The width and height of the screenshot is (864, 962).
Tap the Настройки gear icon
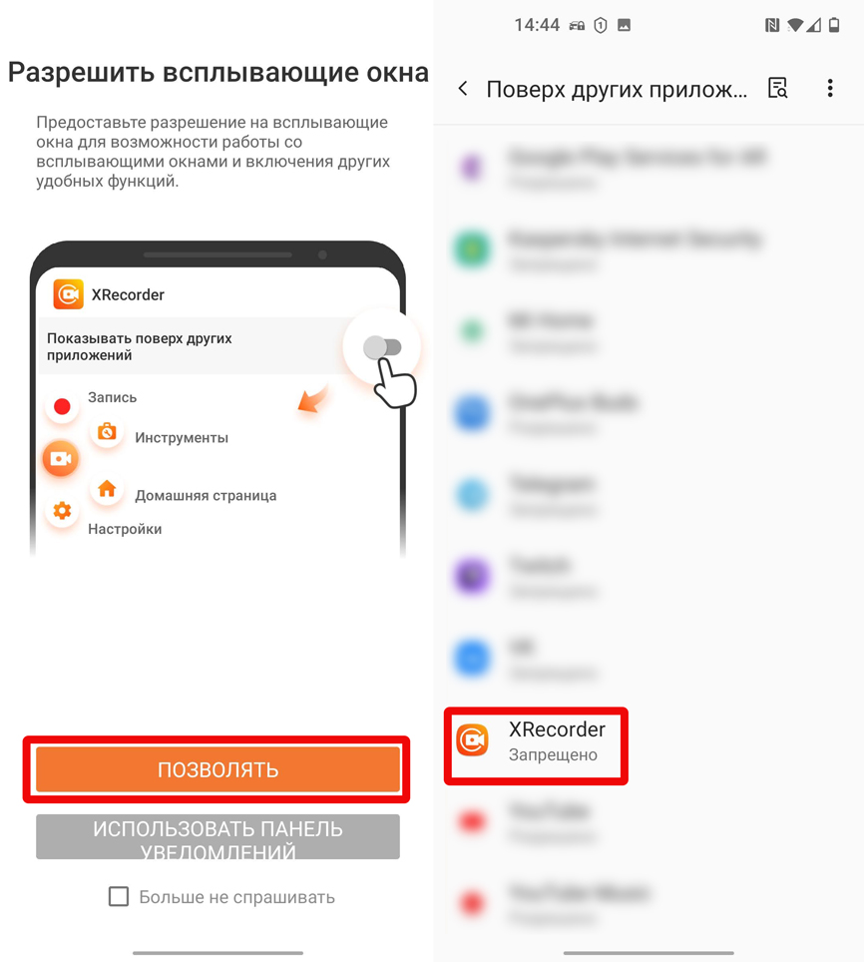coord(62,511)
